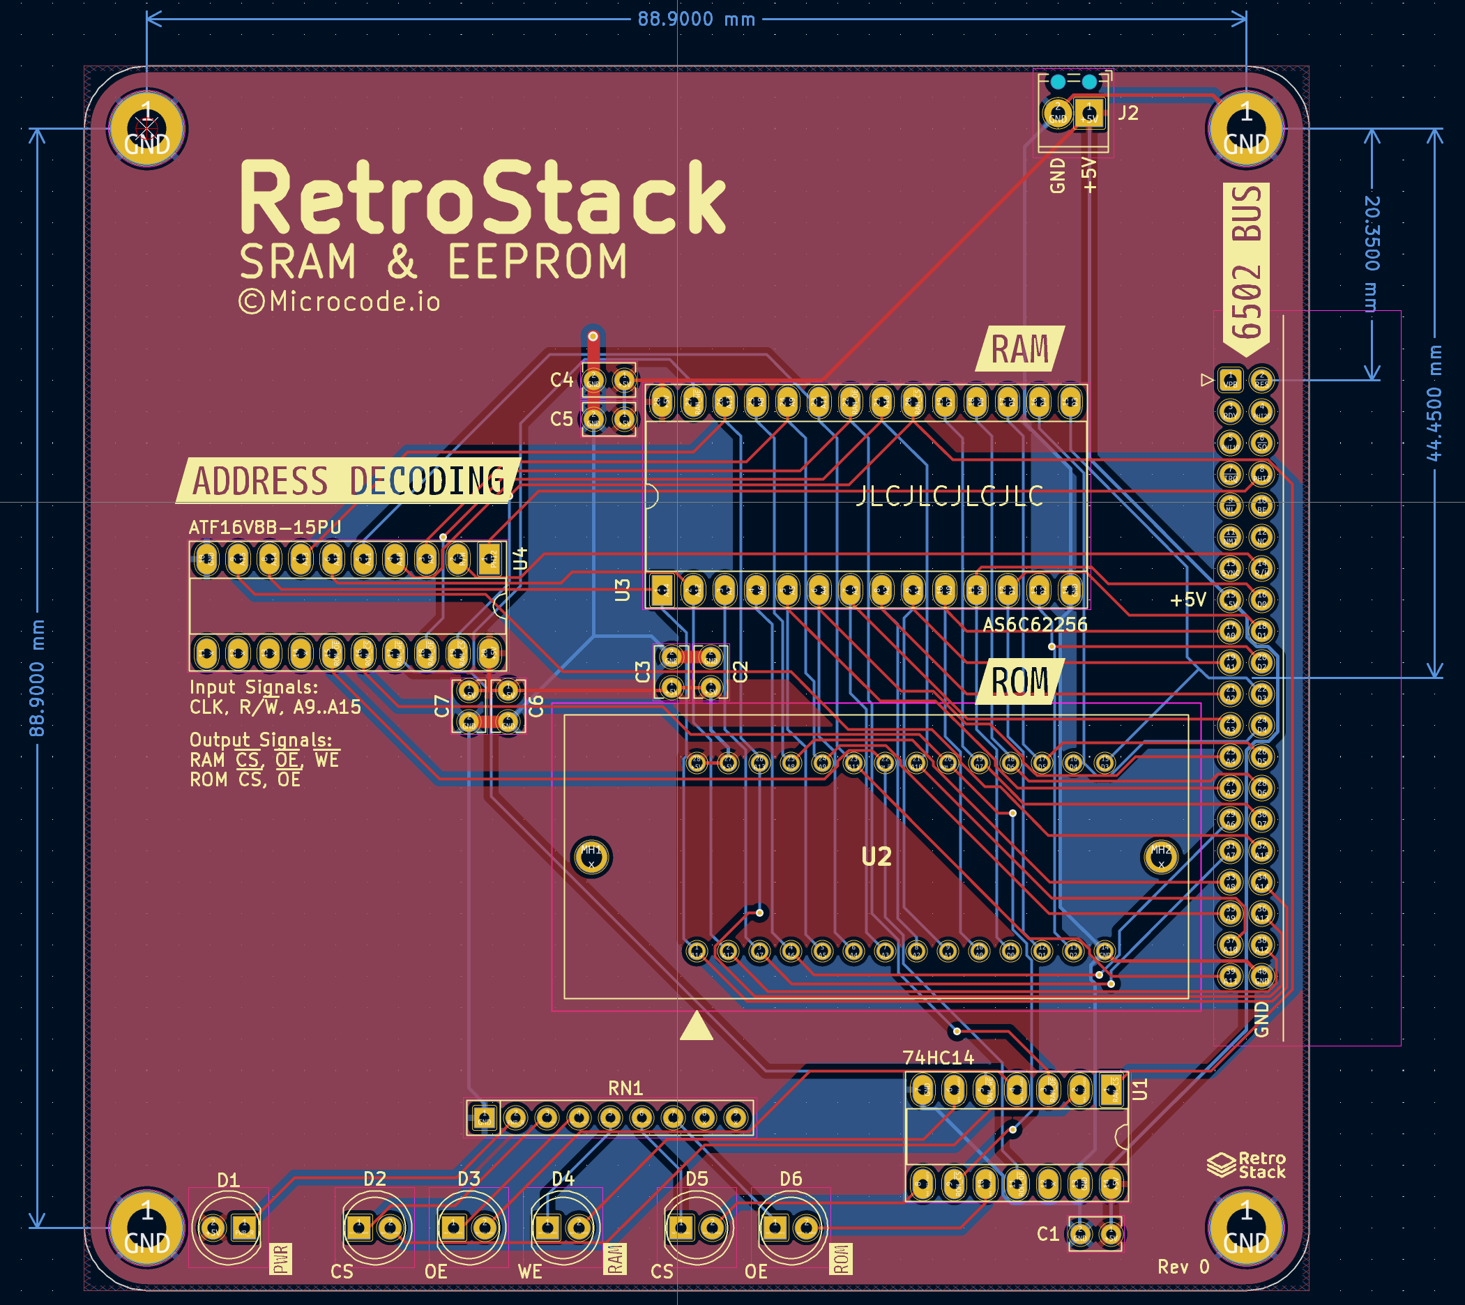The image size is (1465, 1305).
Task: Click the top-right GND mounting hole
Action: (x=1246, y=129)
